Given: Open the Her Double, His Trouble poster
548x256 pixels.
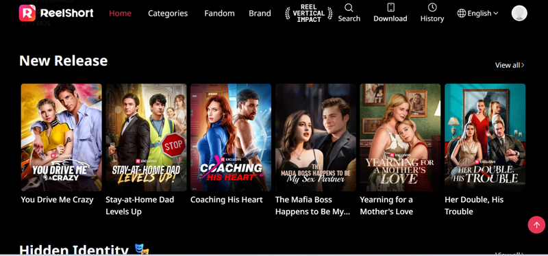Looking at the screenshot, I should point(485,138).
